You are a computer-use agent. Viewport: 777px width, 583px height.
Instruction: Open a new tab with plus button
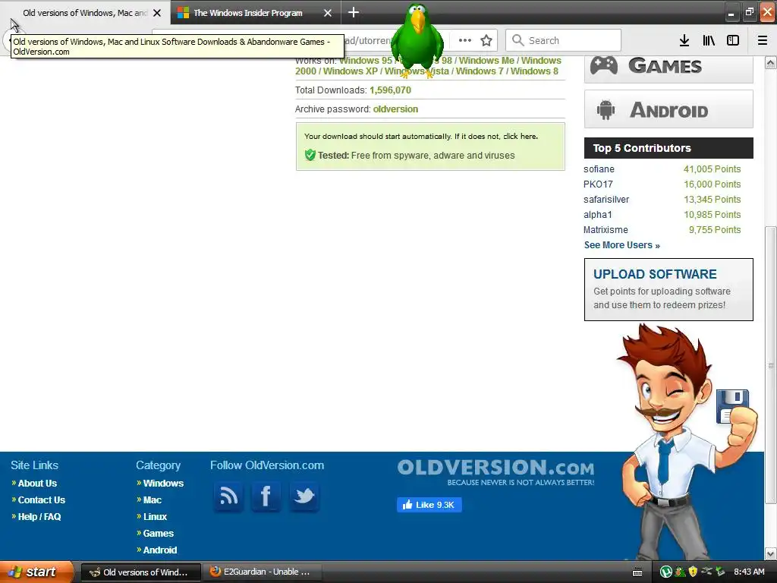pyautogui.click(x=354, y=12)
